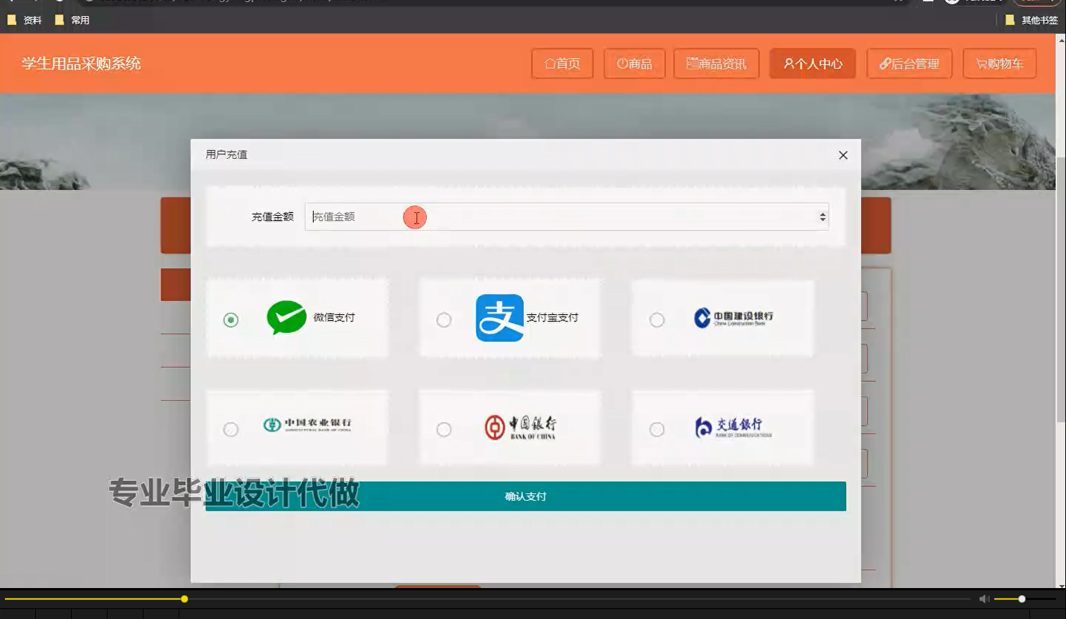Select the WeChat Pay green icon
Viewport: 1066px width, 619px height.
(285, 318)
